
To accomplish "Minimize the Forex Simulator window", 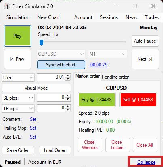I will 117,6.
